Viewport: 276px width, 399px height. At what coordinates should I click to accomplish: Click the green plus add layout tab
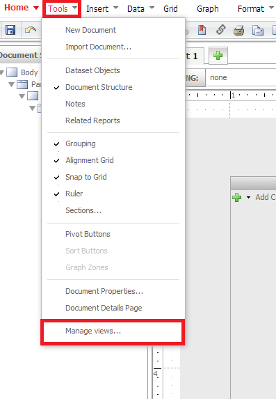click(218, 55)
